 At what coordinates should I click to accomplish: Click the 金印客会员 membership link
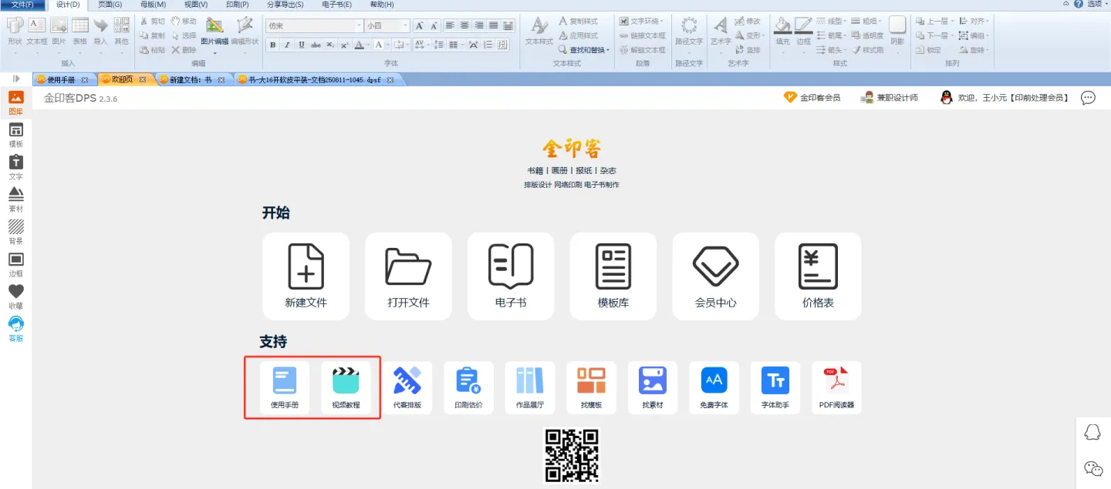click(x=812, y=98)
